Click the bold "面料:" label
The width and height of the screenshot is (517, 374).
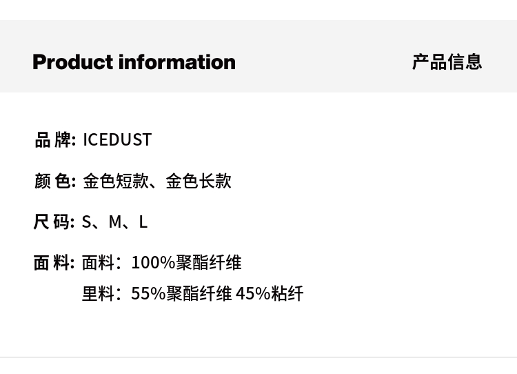pos(54,263)
